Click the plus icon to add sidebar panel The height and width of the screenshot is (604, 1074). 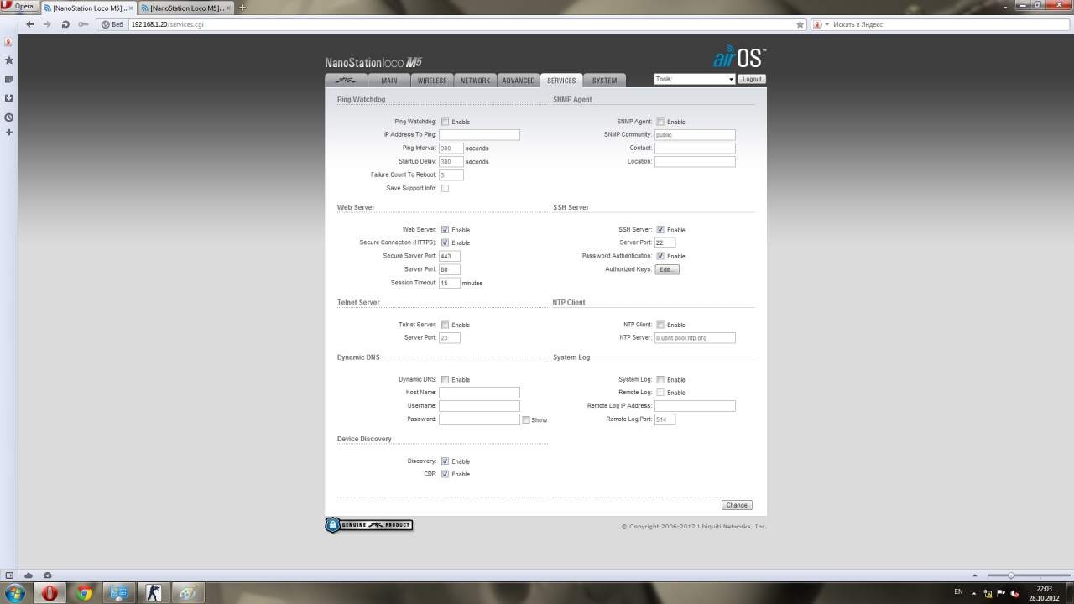pos(9,132)
